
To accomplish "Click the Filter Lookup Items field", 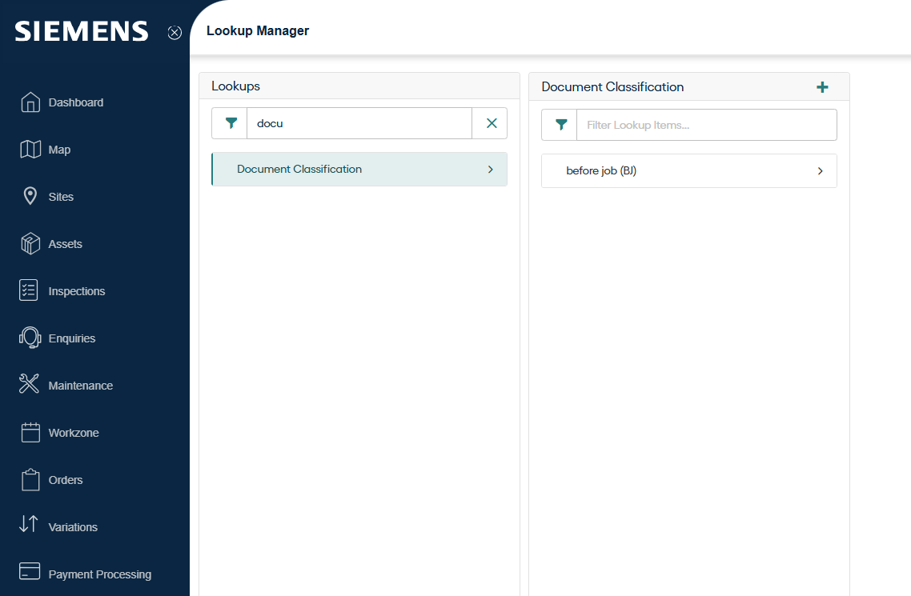I will point(707,125).
